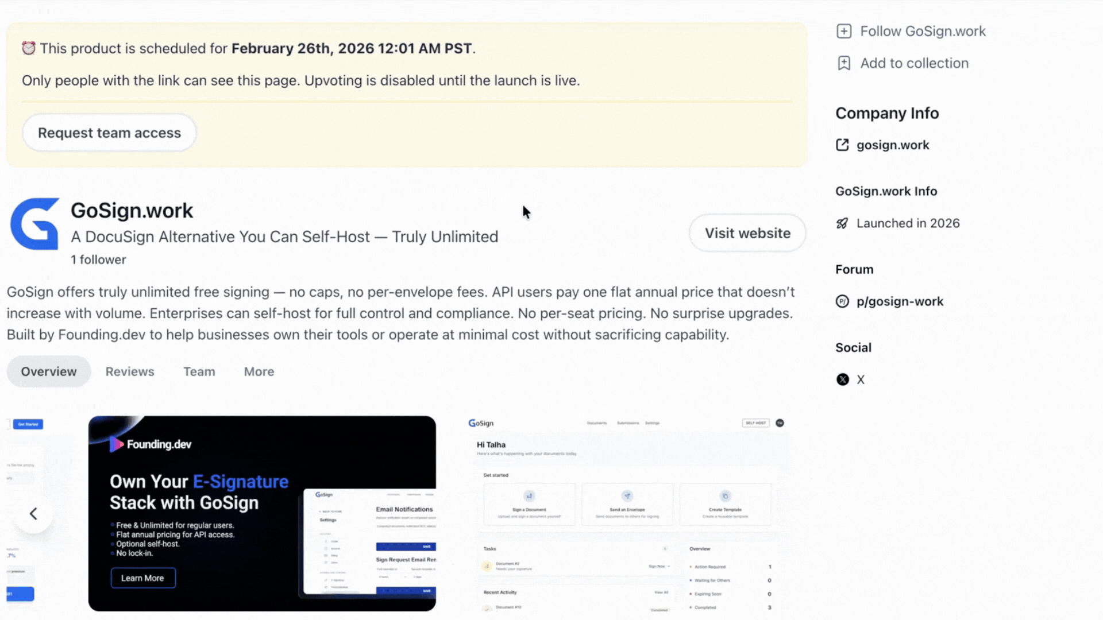Click the external link icon beside gosign.work
This screenshot has height=620, width=1103.
point(842,145)
